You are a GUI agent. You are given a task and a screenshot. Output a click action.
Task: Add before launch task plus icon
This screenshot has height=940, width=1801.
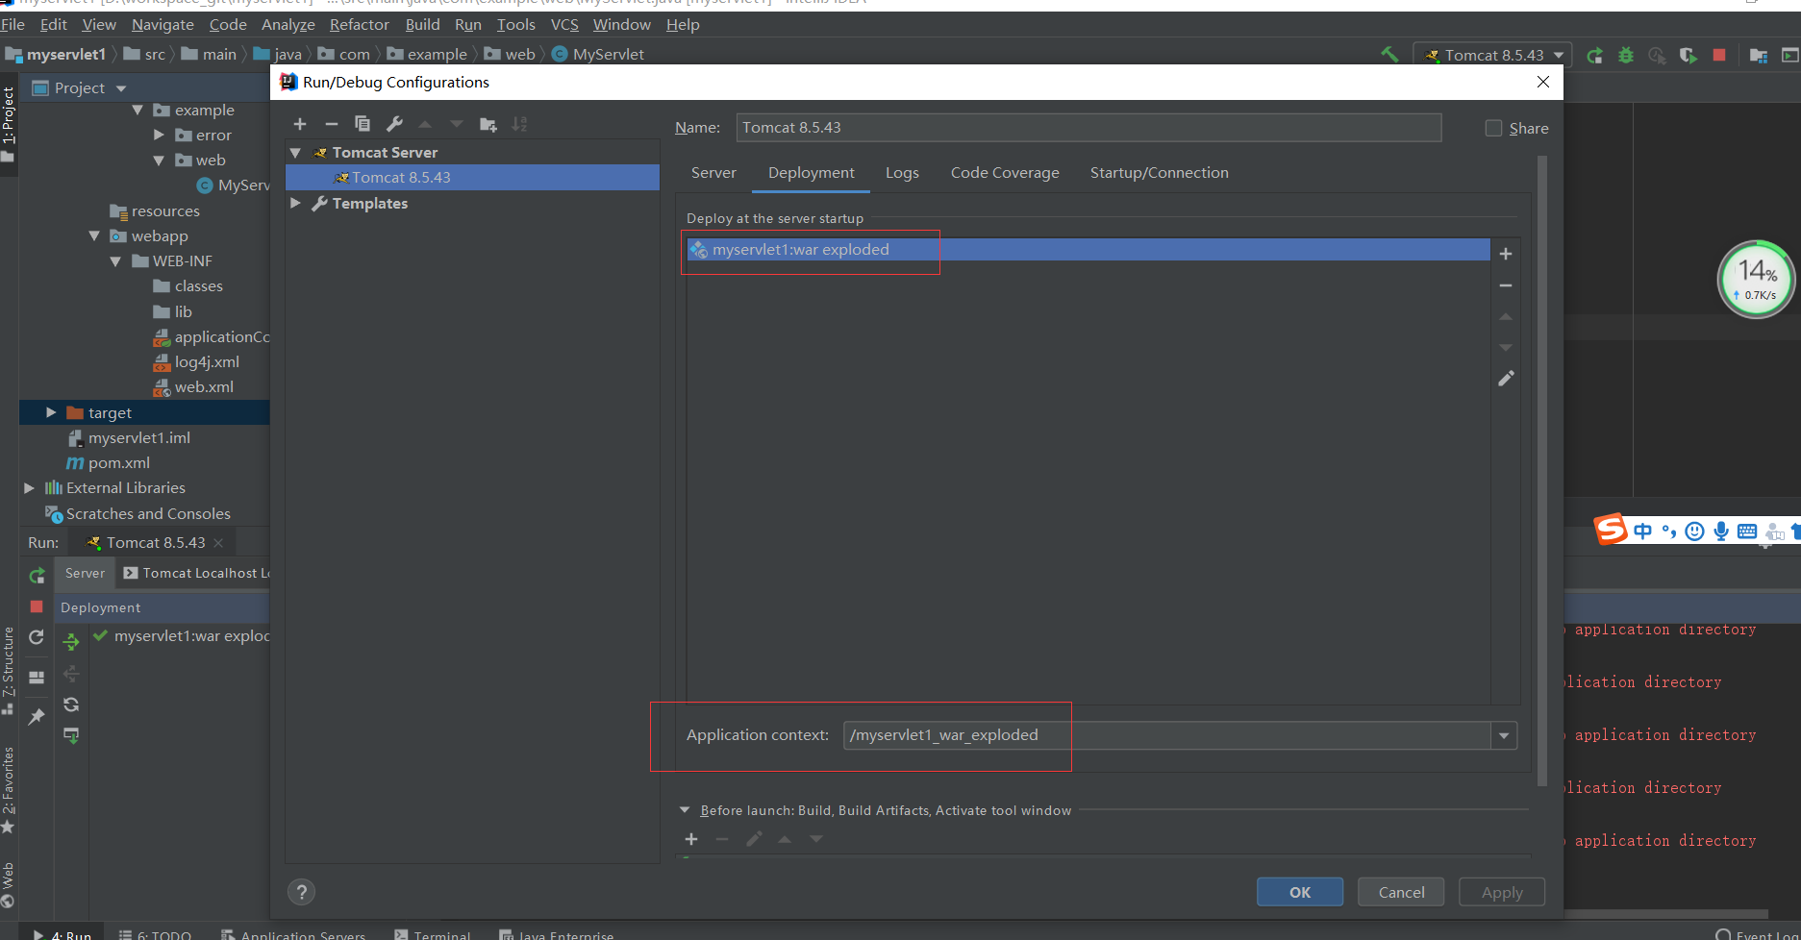point(691,839)
